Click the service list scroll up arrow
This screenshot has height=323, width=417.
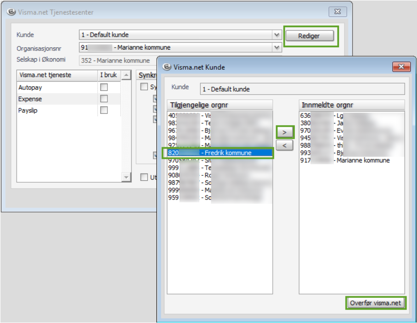click(x=126, y=75)
